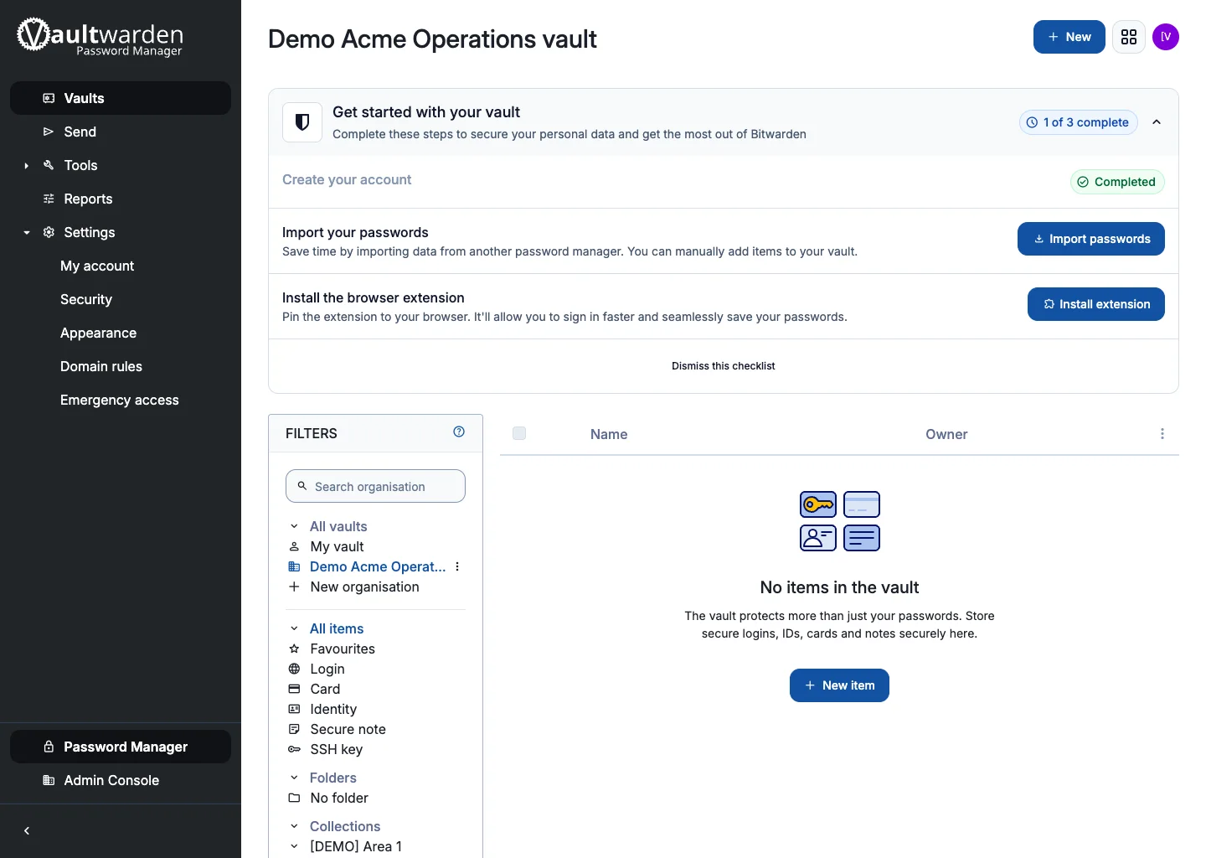Click the Login globe icon
Image resolution: width=1206 pixels, height=858 pixels.
pyautogui.click(x=294, y=669)
